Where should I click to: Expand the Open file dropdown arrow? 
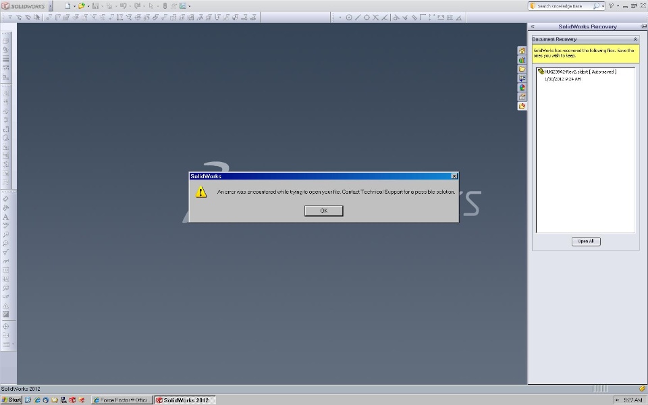pyautogui.click(x=88, y=6)
